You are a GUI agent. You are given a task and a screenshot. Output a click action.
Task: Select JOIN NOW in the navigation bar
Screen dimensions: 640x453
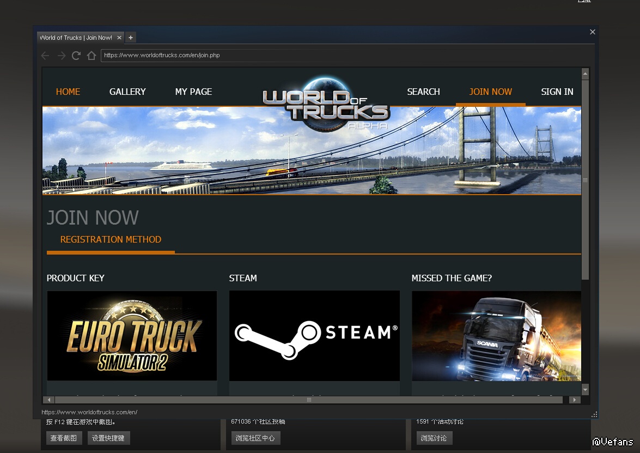tap(491, 92)
